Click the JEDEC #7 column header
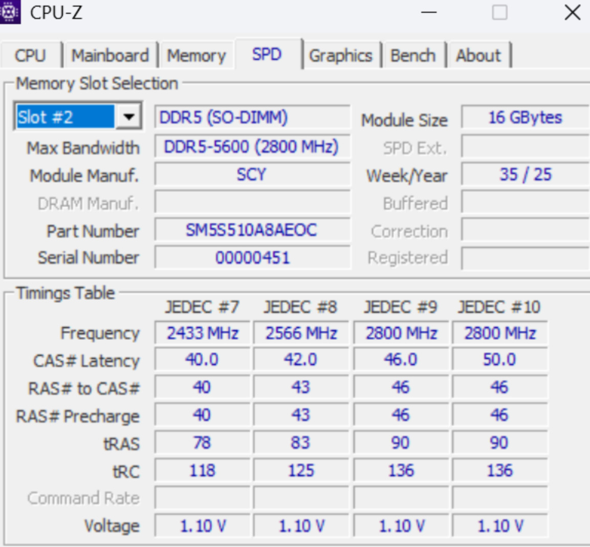Screen dimensions: 590x547 tap(202, 307)
